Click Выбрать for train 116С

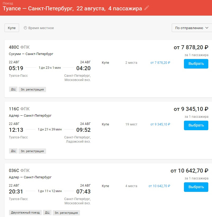[x=196, y=125]
